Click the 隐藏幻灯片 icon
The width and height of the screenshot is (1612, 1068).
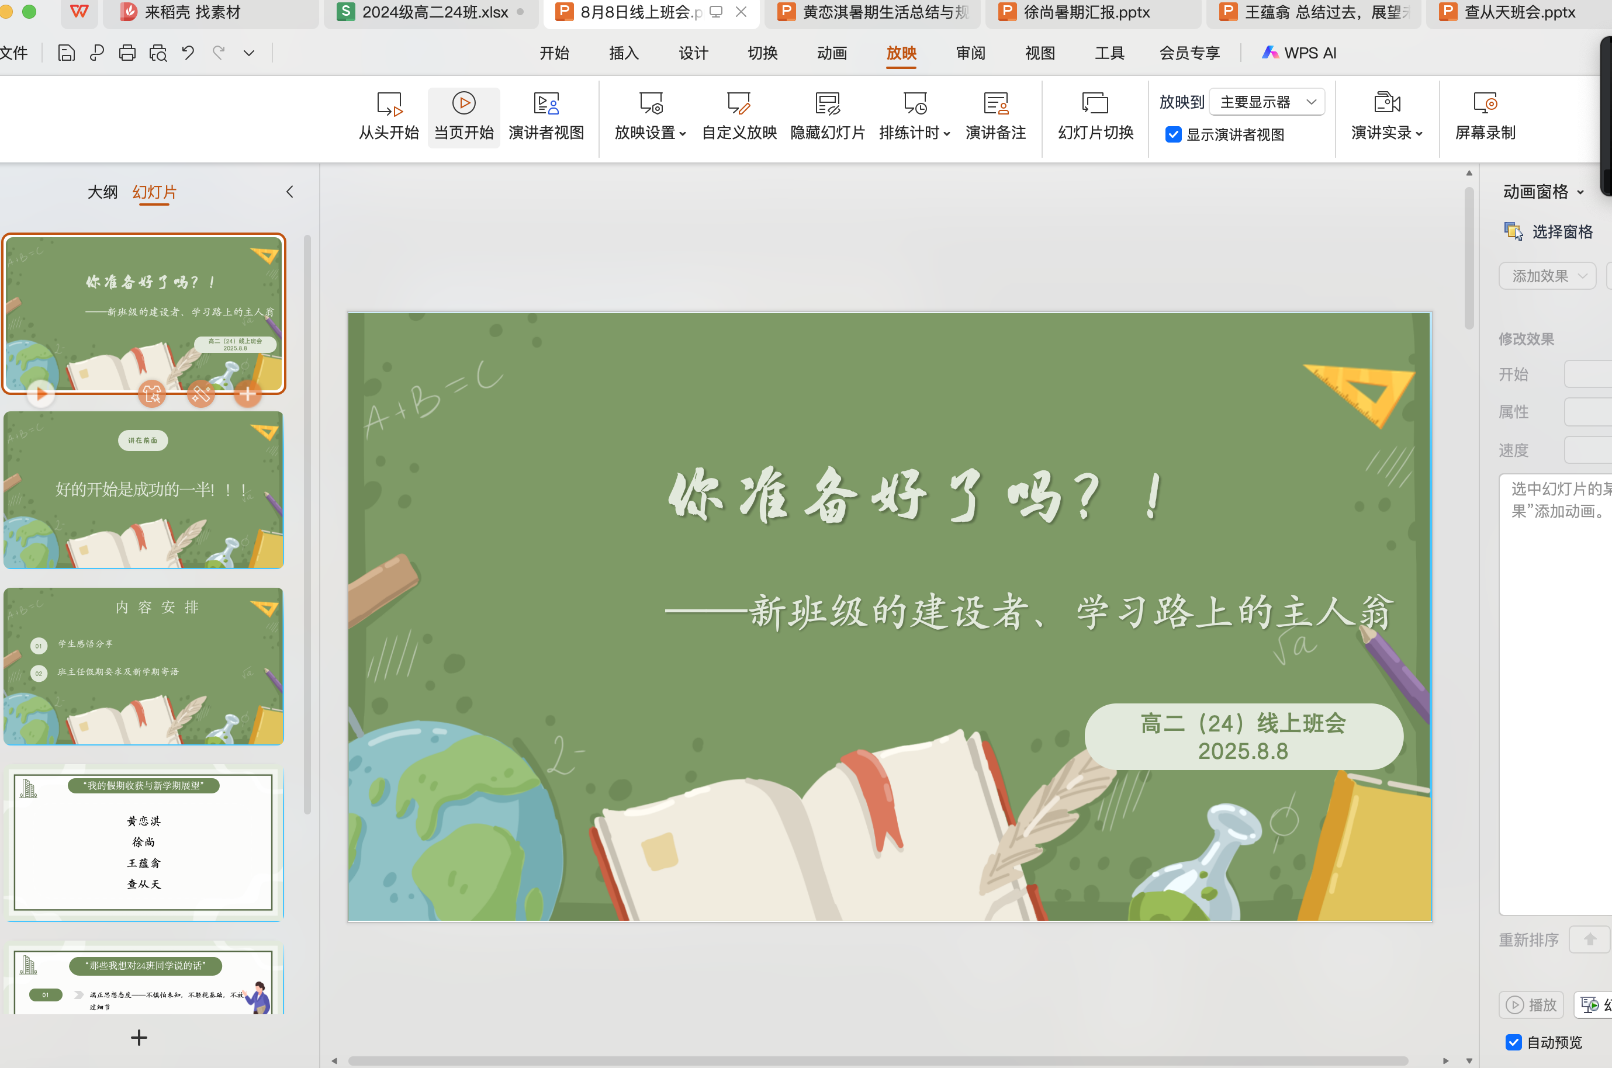(827, 103)
